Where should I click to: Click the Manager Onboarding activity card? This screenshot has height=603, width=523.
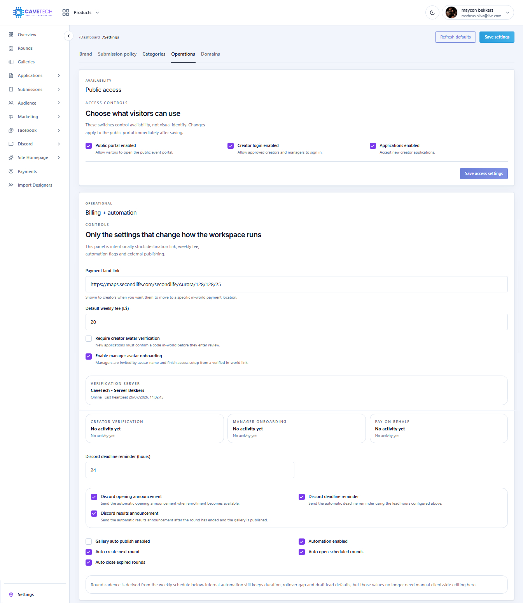pos(297,428)
